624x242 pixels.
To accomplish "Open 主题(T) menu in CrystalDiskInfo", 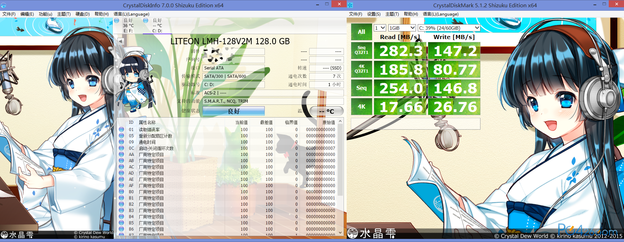I will pos(64,14).
